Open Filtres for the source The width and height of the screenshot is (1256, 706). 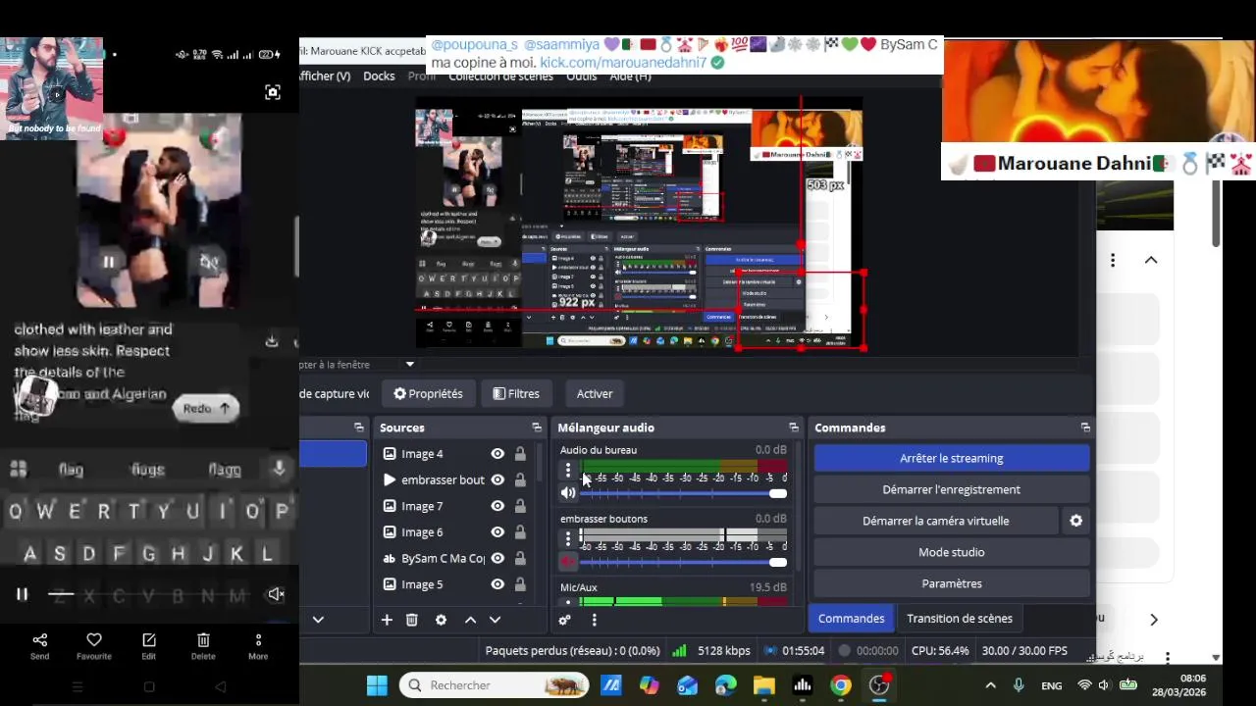pyautogui.click(x=516, y=393)
